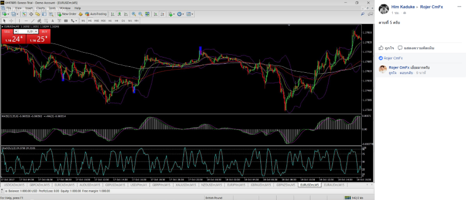This screenshot has width=466, height=200.
Task: Select the text label tool
Action: tap(59, 21)
